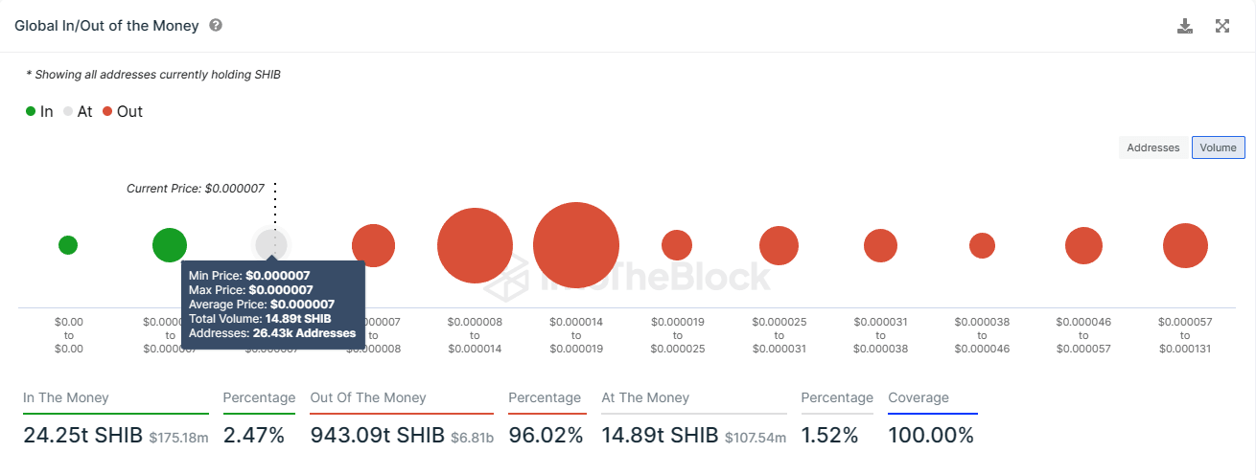Click the red bubble for $0.000025 to $0.000031

[779, 245]
